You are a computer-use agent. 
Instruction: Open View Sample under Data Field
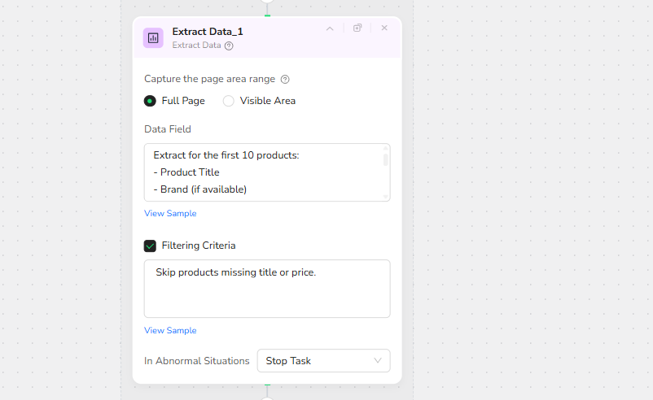(170, 213)
